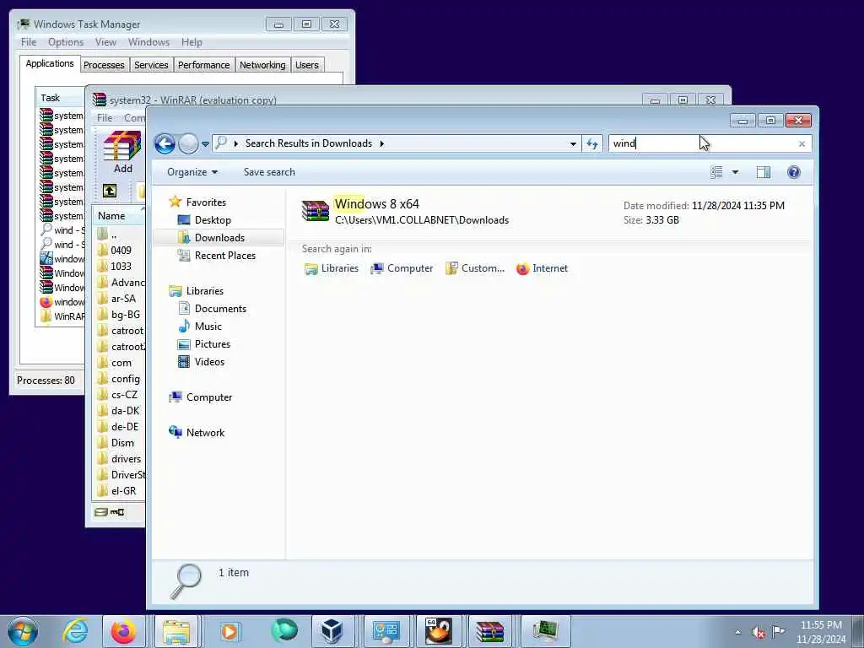This screenshot has width=864, height=648.
Task: Open VirtualBox cube icon in taskbar
Action: pos(332,631)
